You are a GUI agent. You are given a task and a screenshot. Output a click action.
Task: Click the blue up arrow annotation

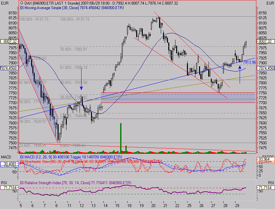(240, 74)
